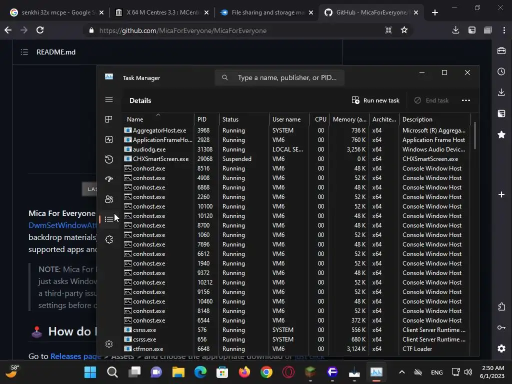Select conhost.exe with PID 6544
This screenshot has width=512, height=384.
pos(296,320)
